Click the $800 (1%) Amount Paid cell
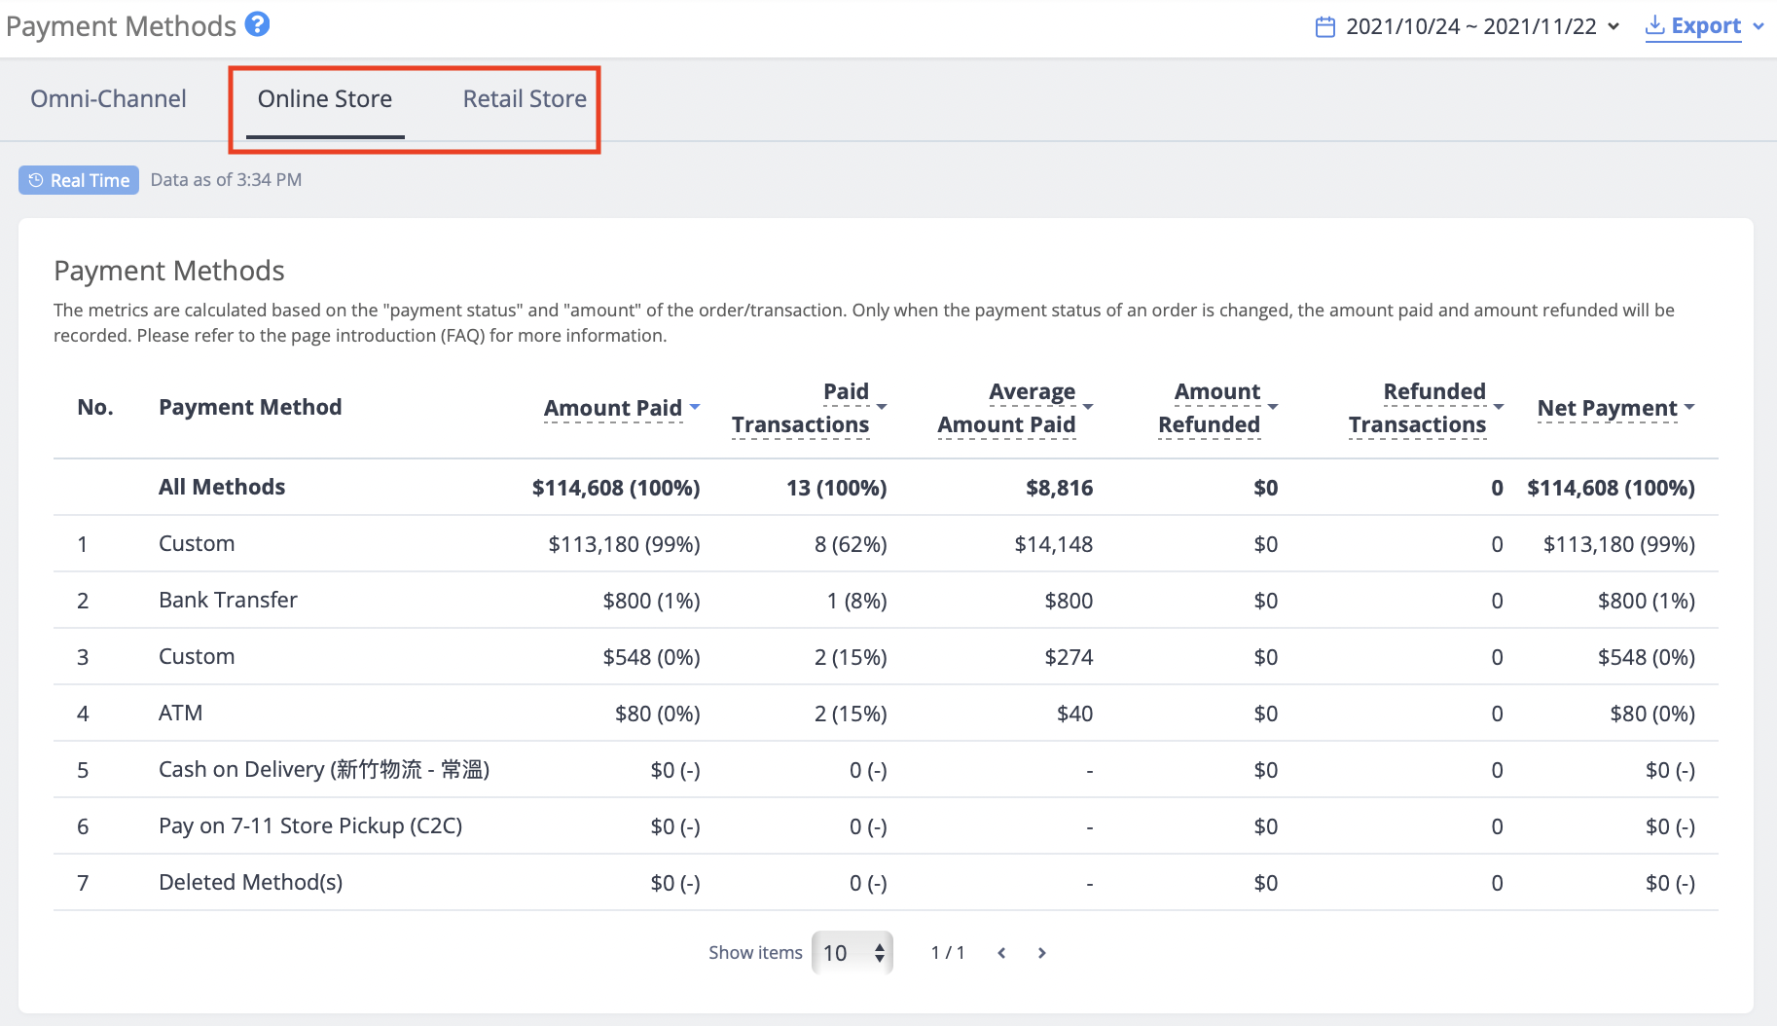The width and height of the screenshot is (1777, 1026). click(652, 601)
